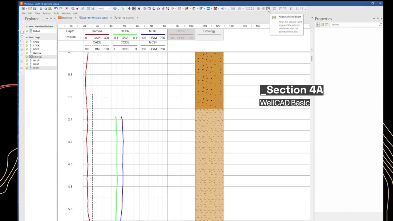Toggle visibility bulb for DECR log
Image resolution: width=393 pixels, height=221 pixels.
tap(27, 49)
